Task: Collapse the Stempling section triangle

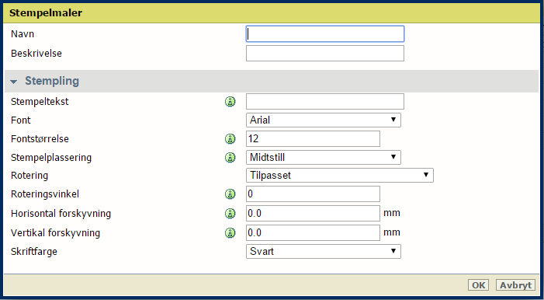Action: click(x=14, y=82)
